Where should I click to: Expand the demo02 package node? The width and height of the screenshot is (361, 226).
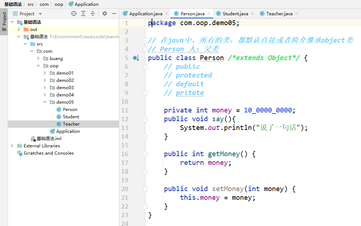click(45, 80)
